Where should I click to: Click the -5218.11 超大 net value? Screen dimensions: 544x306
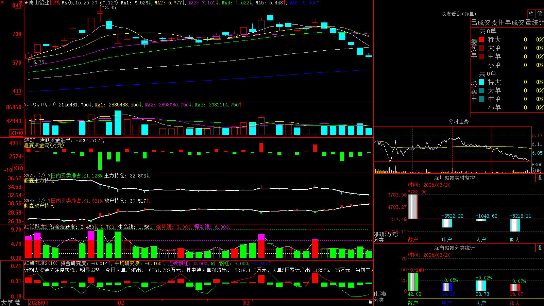pos(520,216)
